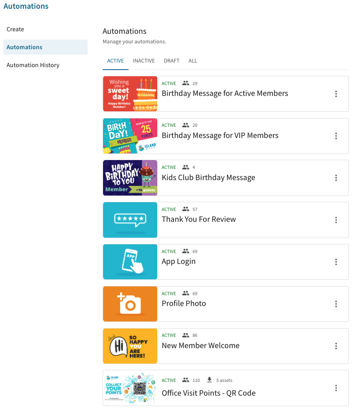Click the Kids Club Birthday Message thumbnail
The width and height of the screenshot is (353, 409).
click(x=130, y=178)
